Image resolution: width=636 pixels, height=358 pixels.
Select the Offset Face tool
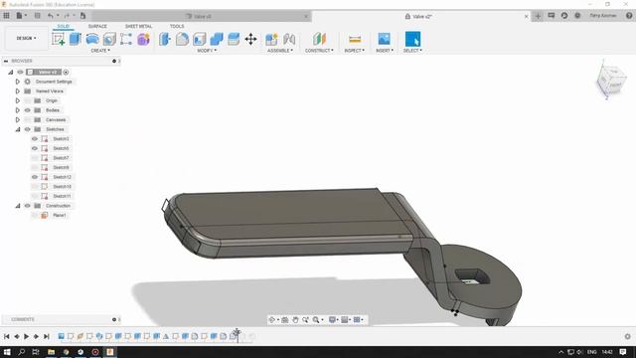click(x=234, y=39)
